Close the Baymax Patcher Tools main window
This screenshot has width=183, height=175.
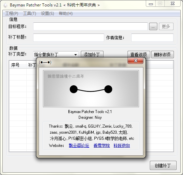(x=173, y=4)
